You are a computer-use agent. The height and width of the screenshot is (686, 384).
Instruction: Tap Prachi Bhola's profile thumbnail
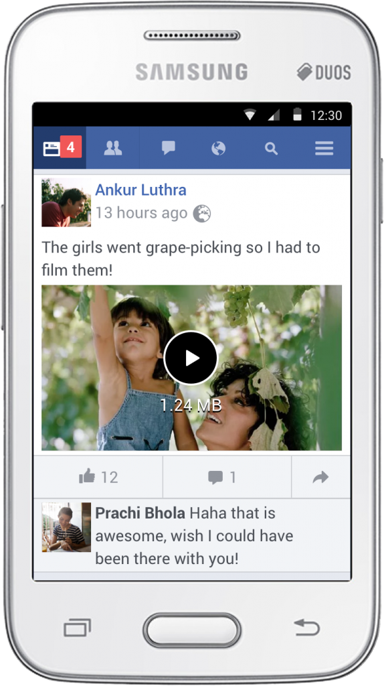tap(66, 527)
